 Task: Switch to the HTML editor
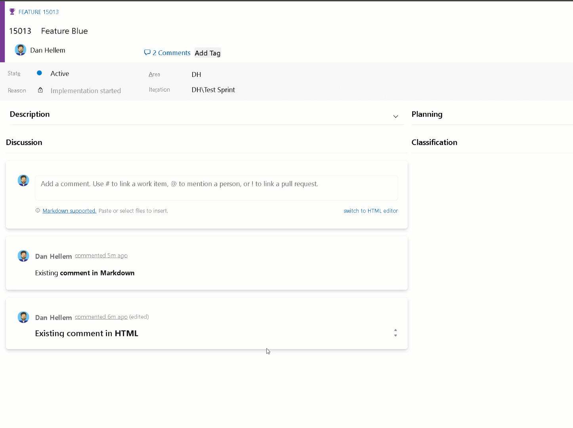point(371,210)
